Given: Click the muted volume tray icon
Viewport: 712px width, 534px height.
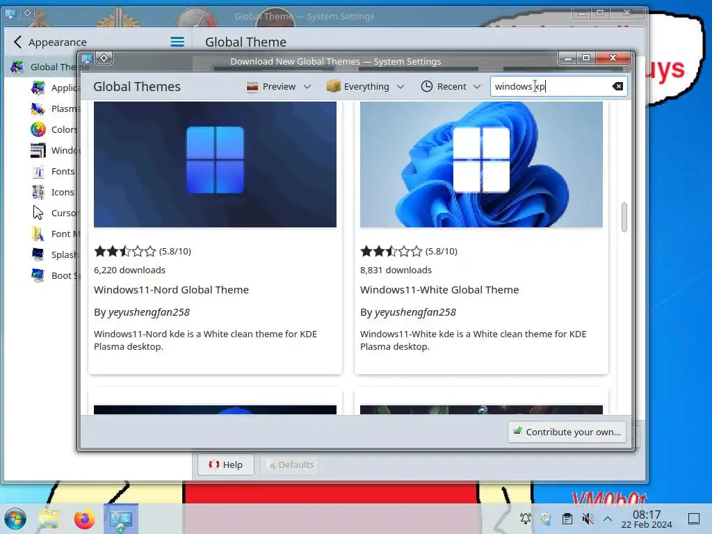Looking at the screenshot, I should click(x=588, y=519).
